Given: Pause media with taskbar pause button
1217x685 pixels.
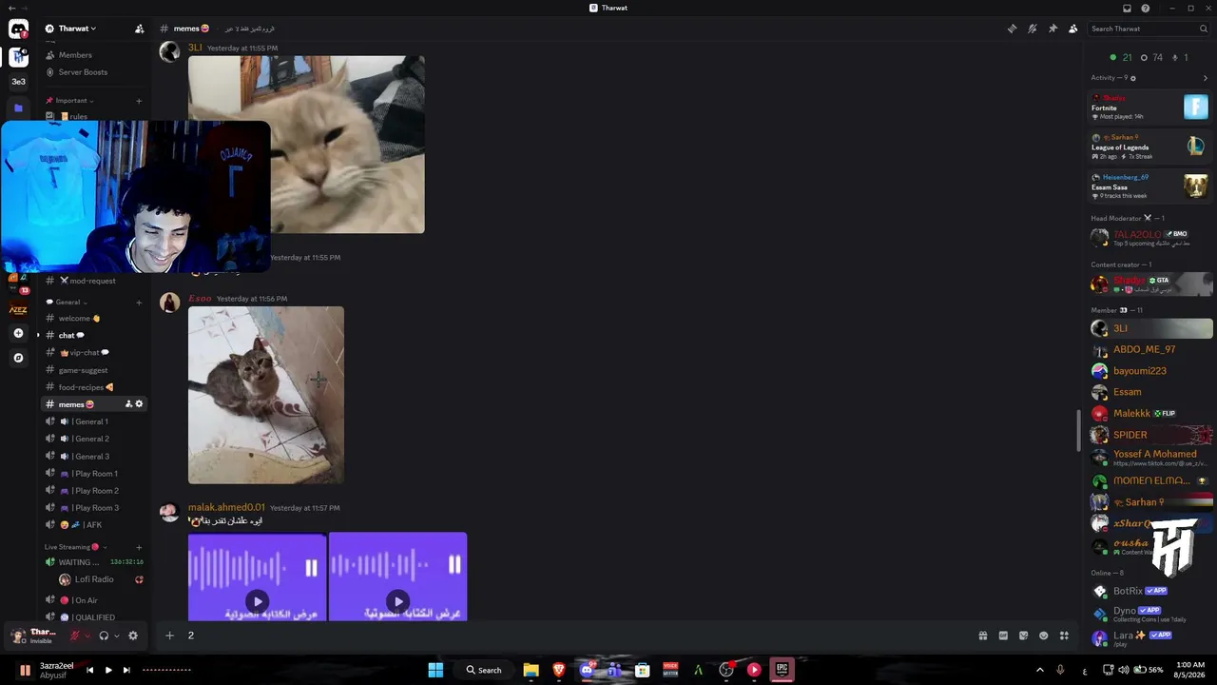Looking at the screenshot, I should pos(26,670).
